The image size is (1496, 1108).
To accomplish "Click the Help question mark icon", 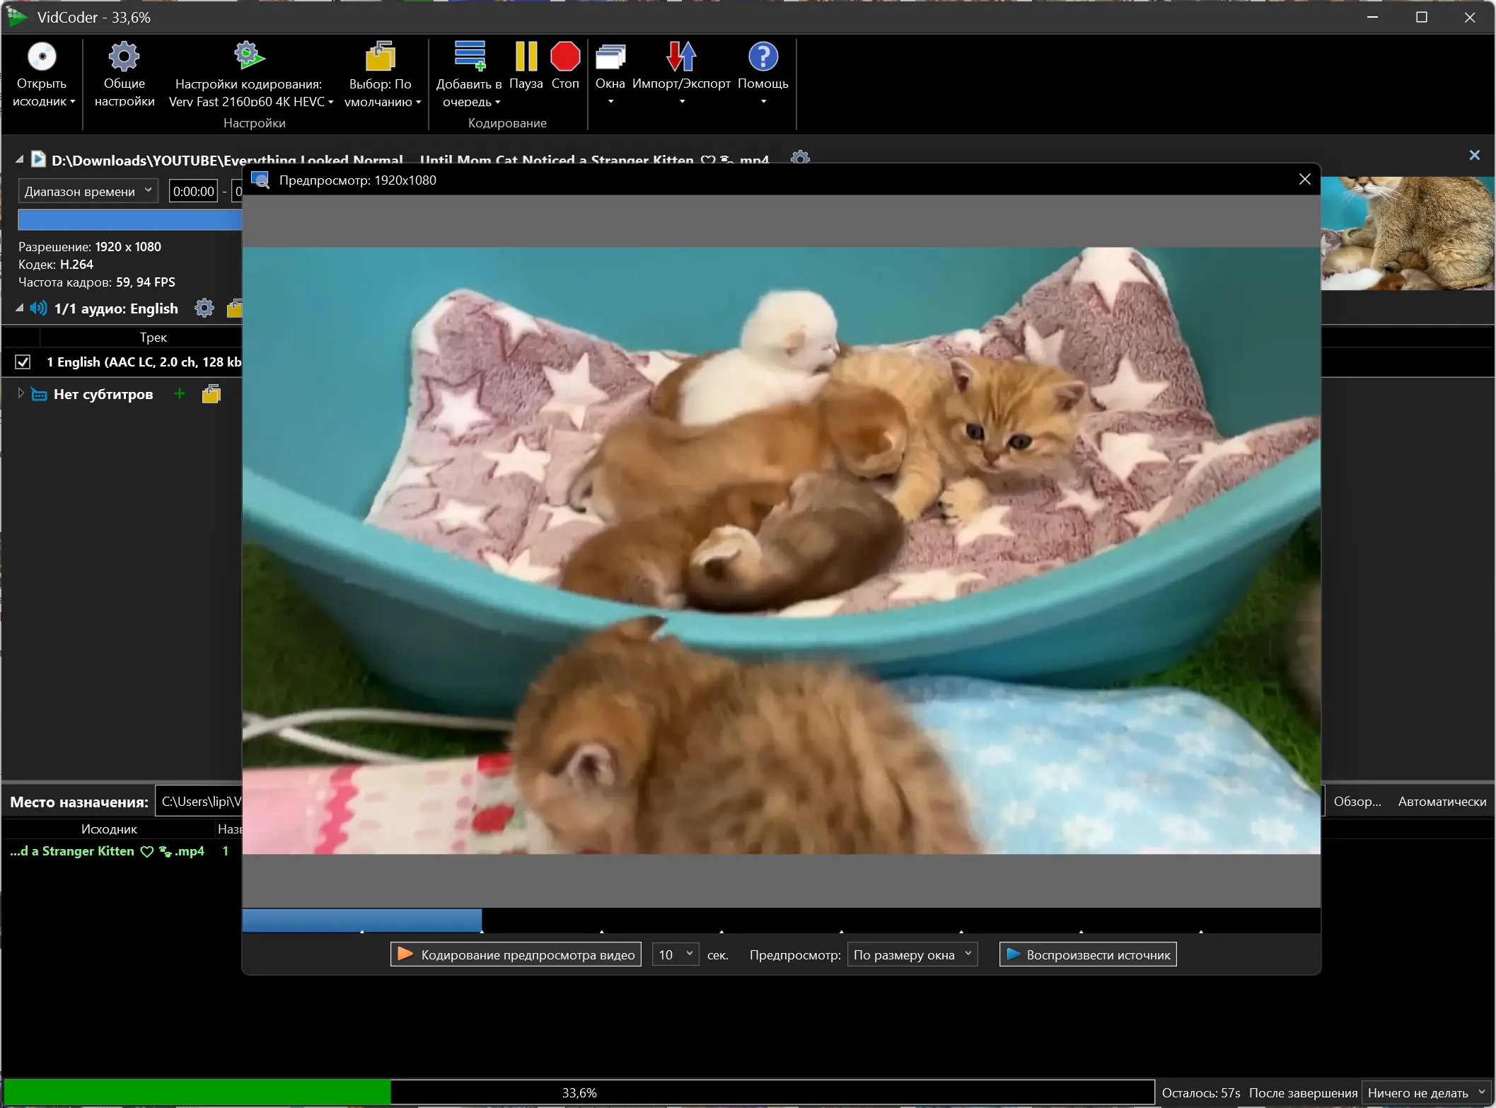I will [763, 57].
